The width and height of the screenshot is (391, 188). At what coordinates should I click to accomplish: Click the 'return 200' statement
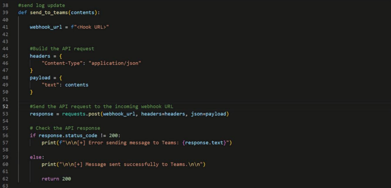[x=56, y=179]
